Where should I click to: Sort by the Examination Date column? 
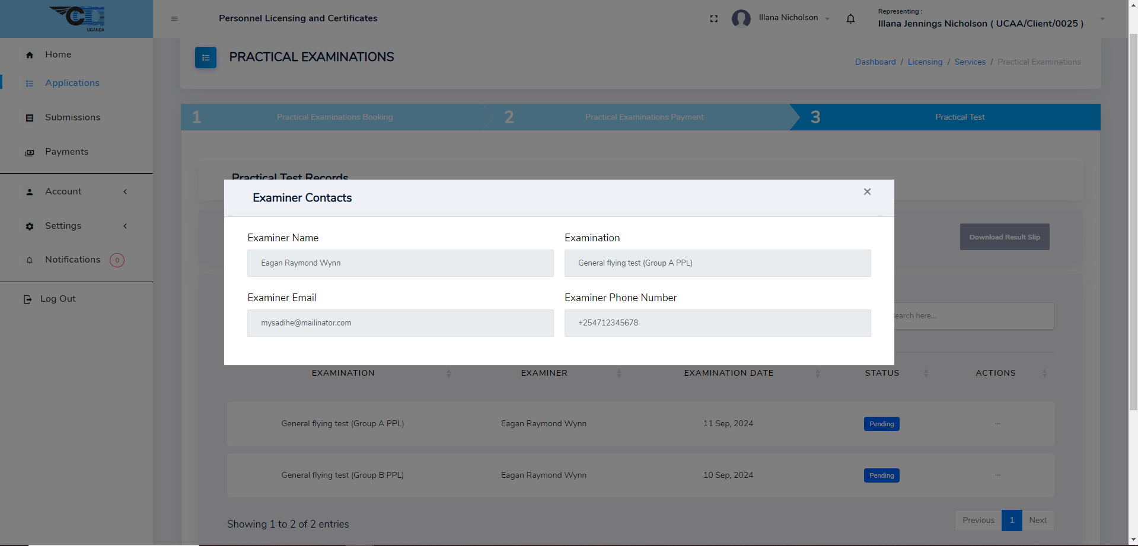pyautogui.click(x=728, y=373)
